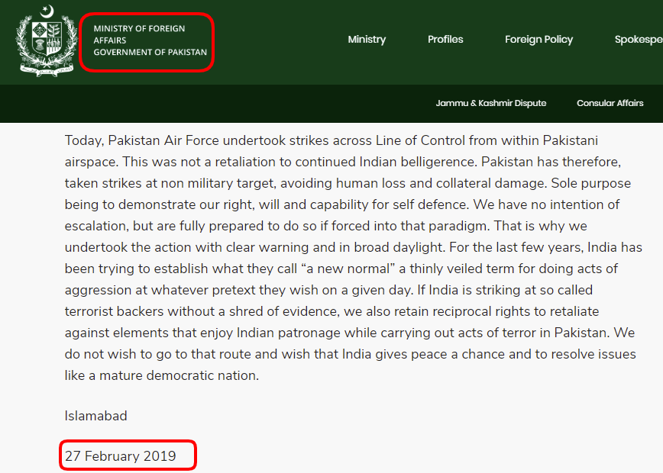Click the "MINISTRY OF FOREIGN" header line
663x473 pixels.
click(x=139, y=29)
